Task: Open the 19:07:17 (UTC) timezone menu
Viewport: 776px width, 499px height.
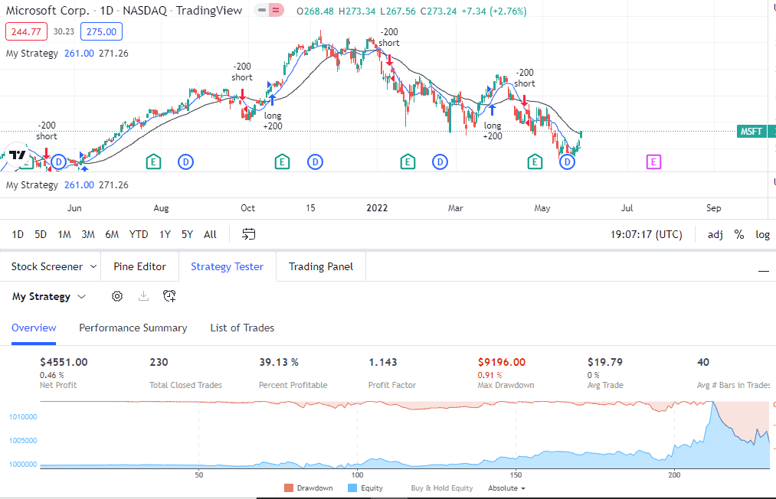Action: click(646, 234)
